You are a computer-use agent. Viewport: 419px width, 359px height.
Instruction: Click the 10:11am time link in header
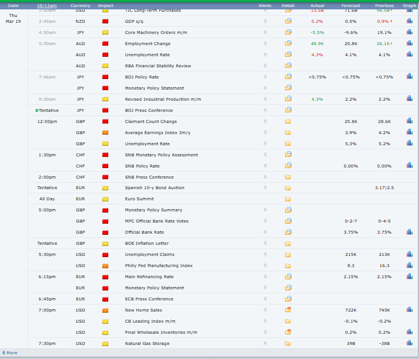click(x=47, y=5)
